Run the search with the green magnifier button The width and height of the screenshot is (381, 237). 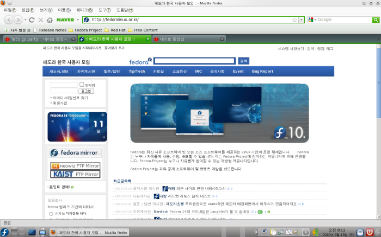376,20
